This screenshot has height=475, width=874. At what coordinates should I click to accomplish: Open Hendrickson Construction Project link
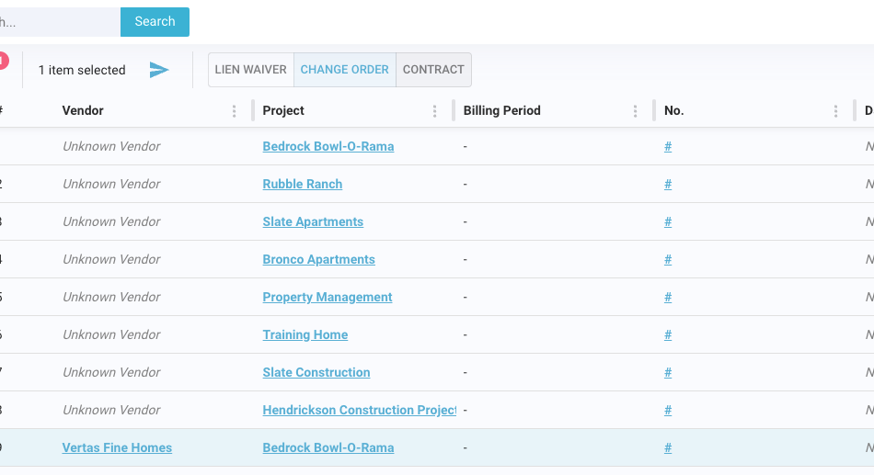coord(359,411)
